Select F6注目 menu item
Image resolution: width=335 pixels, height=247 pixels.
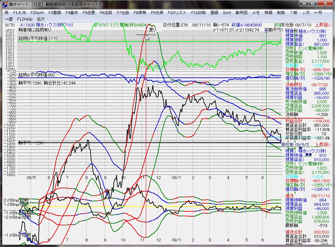coord(106,12)
